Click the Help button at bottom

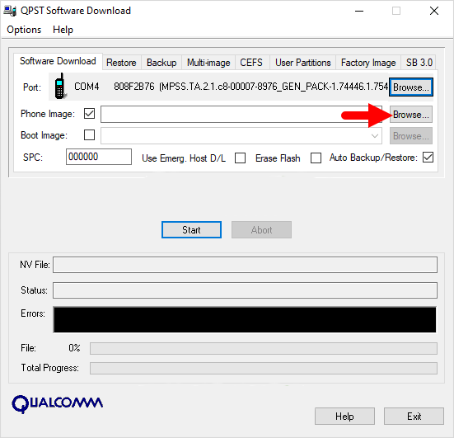344,417
